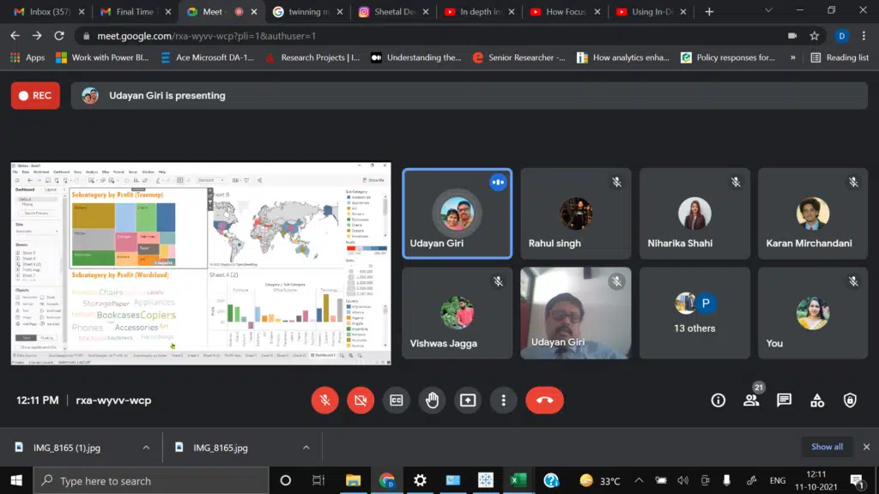Screen dimensions: 879x494
Task: Open the chat panel icon
Action: point(784,400)
